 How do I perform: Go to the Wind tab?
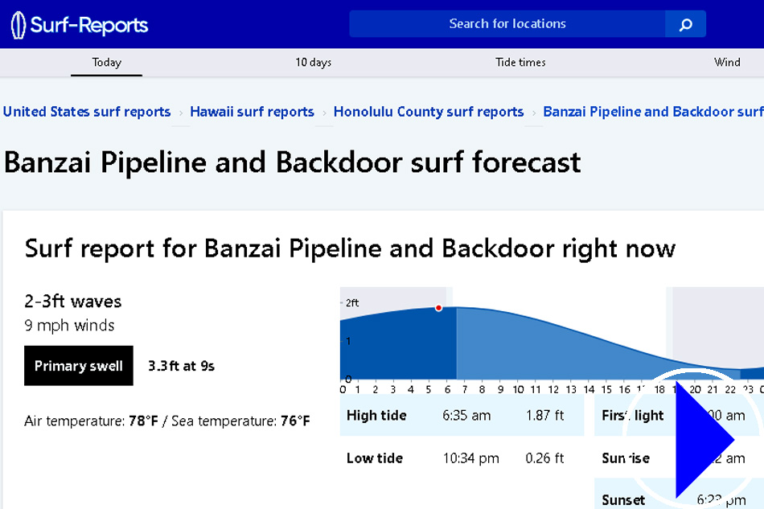point(727,63)
